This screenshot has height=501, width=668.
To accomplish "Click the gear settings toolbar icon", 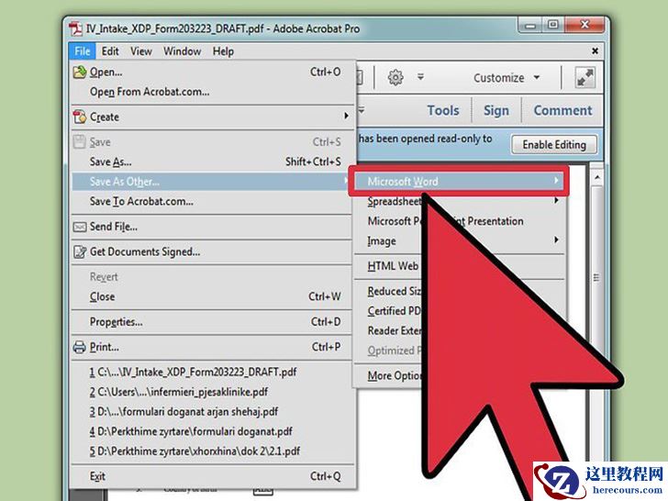I will (x=395, y=77).
